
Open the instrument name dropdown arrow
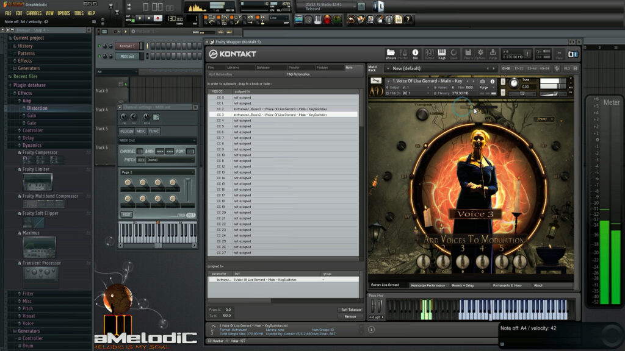coord(388,81)
